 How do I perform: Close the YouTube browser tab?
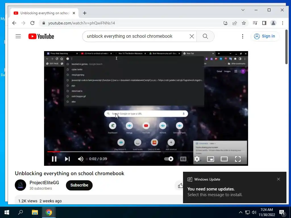(74, 13)
